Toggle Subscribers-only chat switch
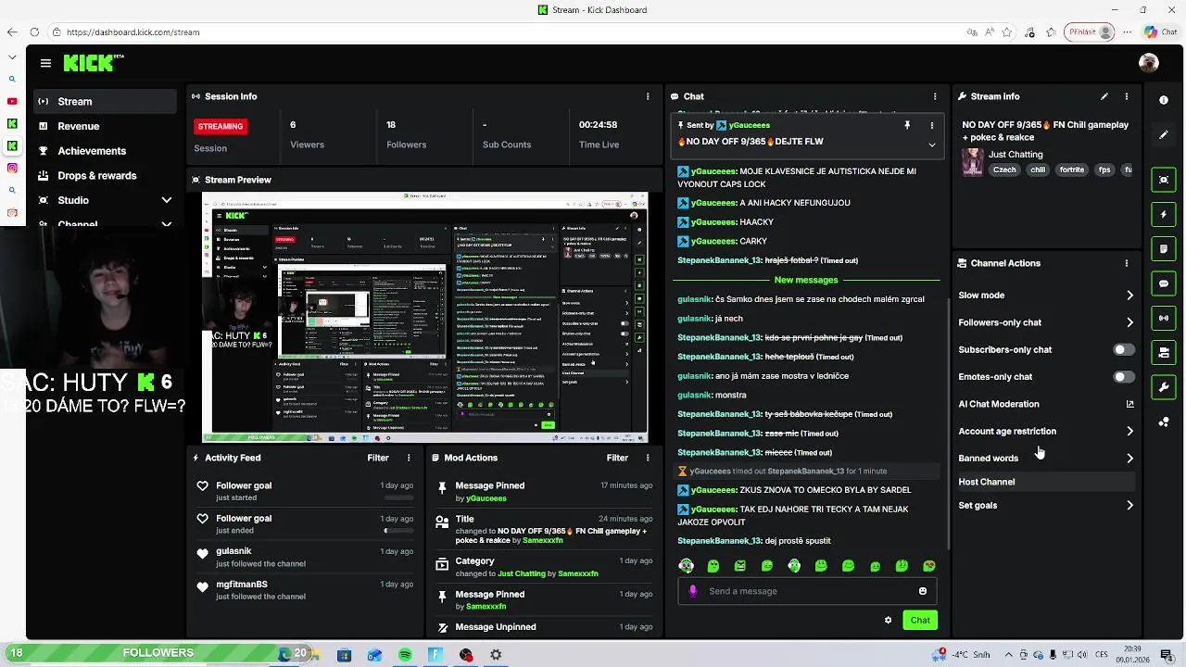1186x667 pixels. pyautogui.click(x=1123, y=350)
